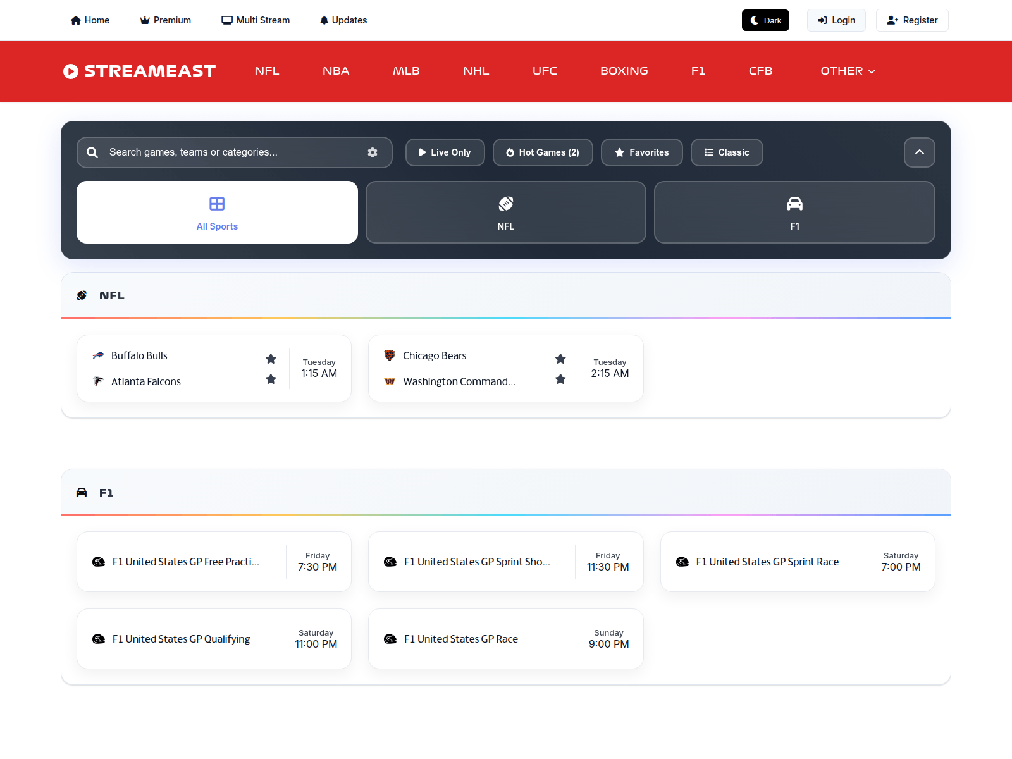Collapse the filter panel with chevron
The height and width of the screenshot is (759, 1012).
point(920,152)
